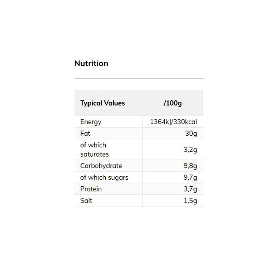Click 'of which' directly above saturates
The height and width of the screenshot is (270, 270).
[93, 145]
